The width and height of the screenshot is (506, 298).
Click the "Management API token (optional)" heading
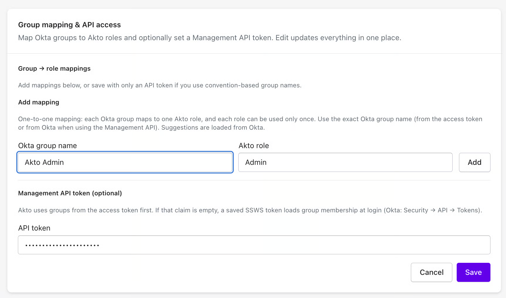coord(70,193)
